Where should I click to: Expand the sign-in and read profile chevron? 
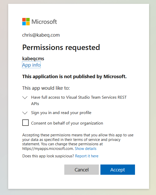click(x=25, y=113)
